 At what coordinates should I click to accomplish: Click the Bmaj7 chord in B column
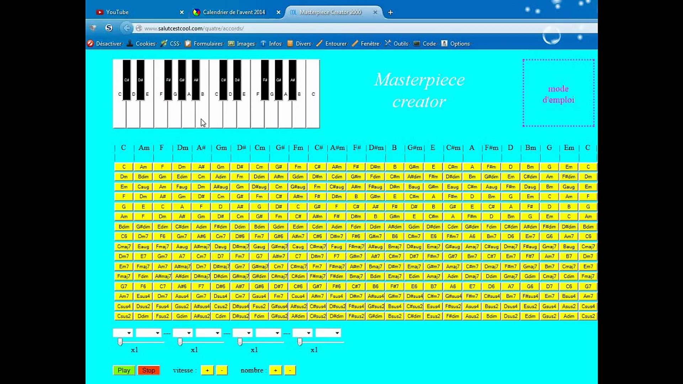tap(395, 246)
